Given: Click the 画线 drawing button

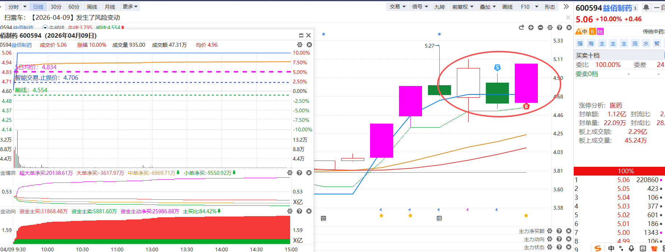Looking at the screenshot, I should [x=507, y=7].
